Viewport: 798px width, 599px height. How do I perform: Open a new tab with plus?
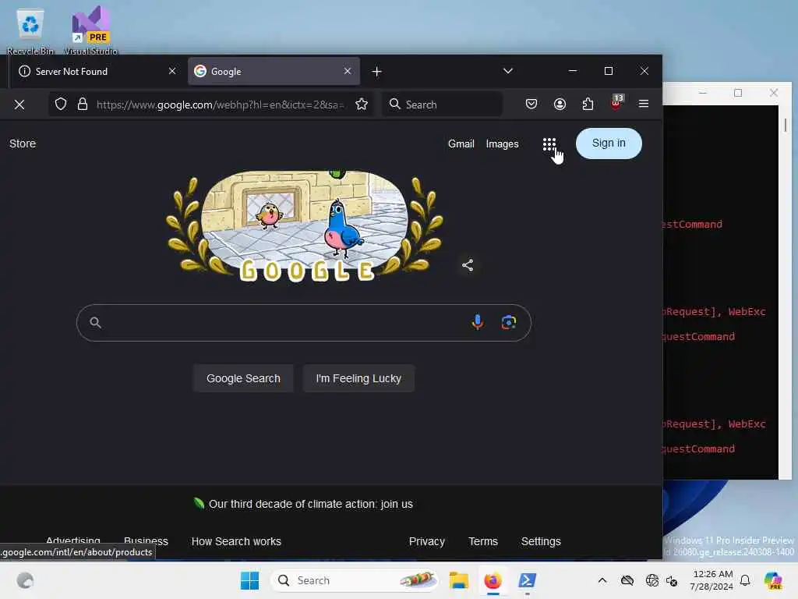[376, 72]
